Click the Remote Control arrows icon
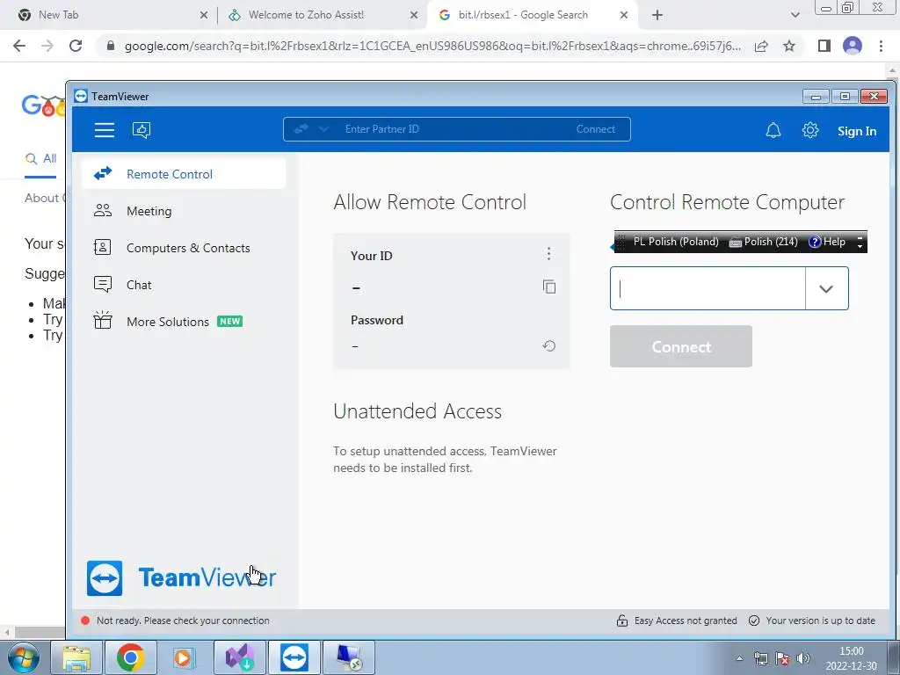Screen dimensions: 900x675 [x=103, y=173]
